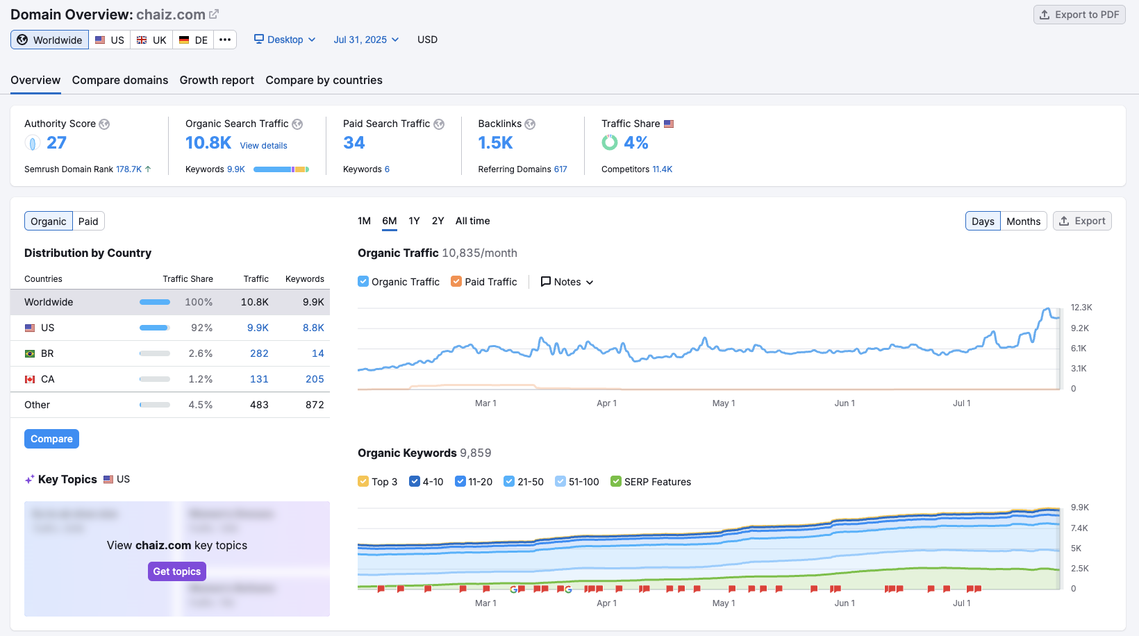Click Authority Score globe info icon

coord(104,124)
